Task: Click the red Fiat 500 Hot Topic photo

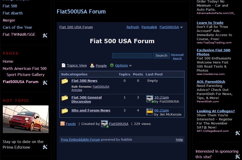Action: coord(26,119)
